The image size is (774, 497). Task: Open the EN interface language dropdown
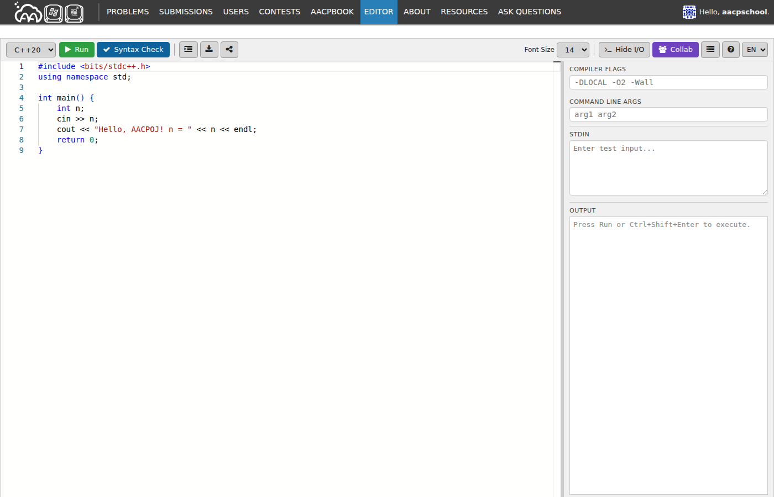pyautogui.click(x=755, y=50)
